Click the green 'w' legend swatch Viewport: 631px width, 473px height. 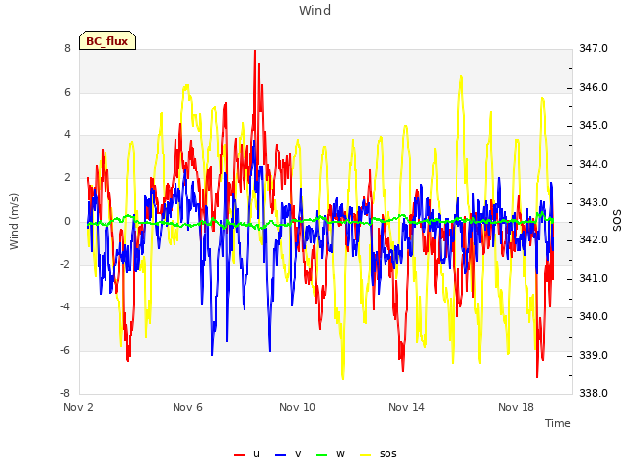(x=322, y=455)
